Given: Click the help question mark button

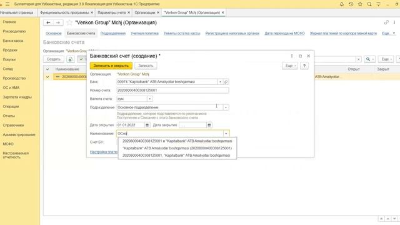Looking at the screenshot, I should [x=304, y=66].
